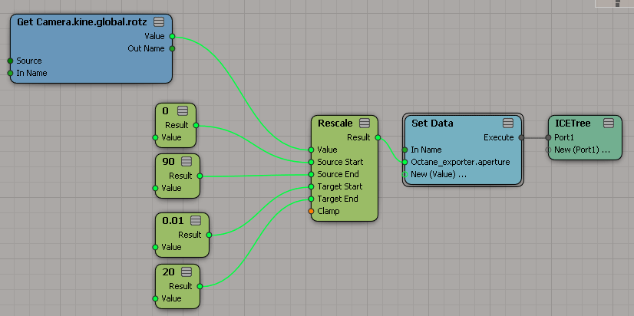Viewport: 634px width, 316px height.
Task: Click the Octane_exporter.aperture port on Set Data
Action: coord(405,162)
